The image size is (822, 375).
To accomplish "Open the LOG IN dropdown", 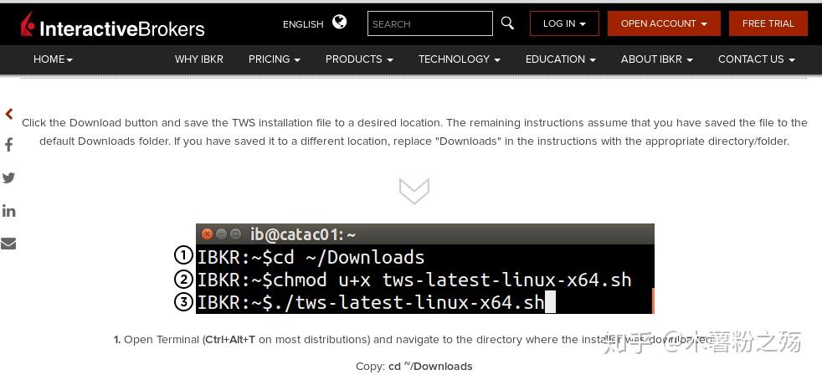I will [564, 23].
